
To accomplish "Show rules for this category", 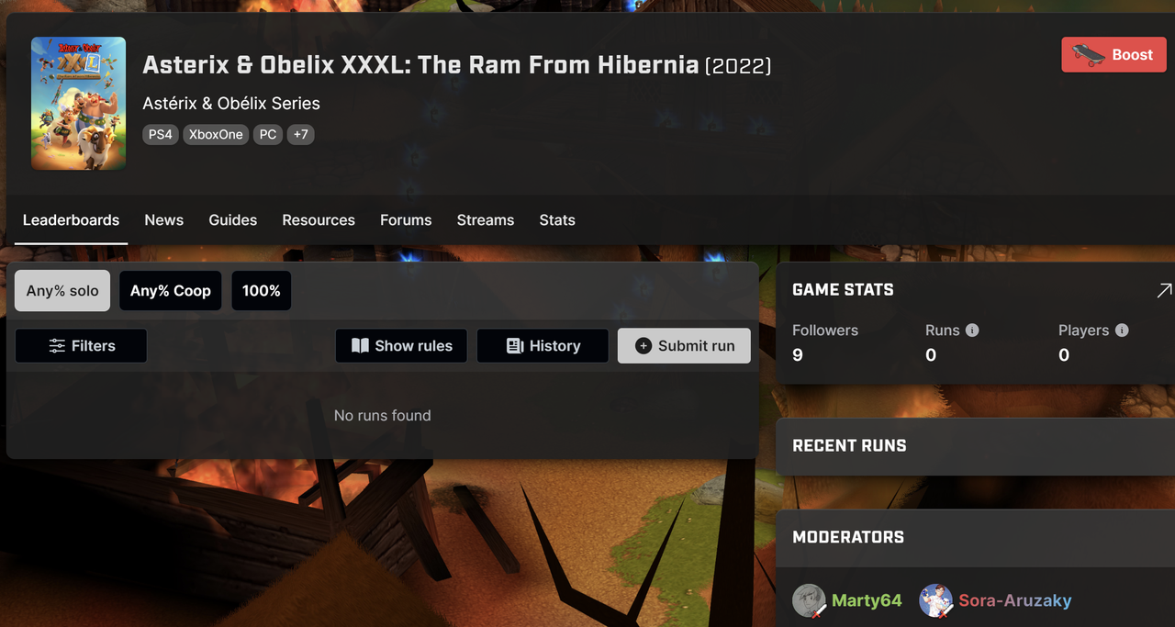I will point(401,346).
